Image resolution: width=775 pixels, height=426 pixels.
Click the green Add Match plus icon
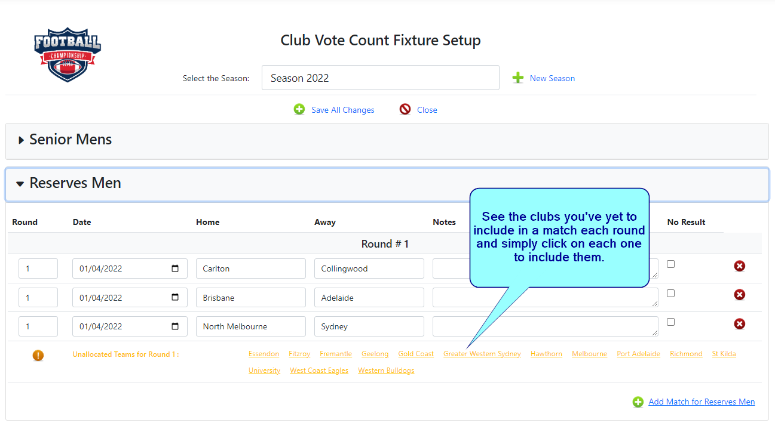click(x=638, y=402)
